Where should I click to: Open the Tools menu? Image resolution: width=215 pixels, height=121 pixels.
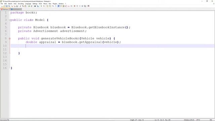pos(40,4)
